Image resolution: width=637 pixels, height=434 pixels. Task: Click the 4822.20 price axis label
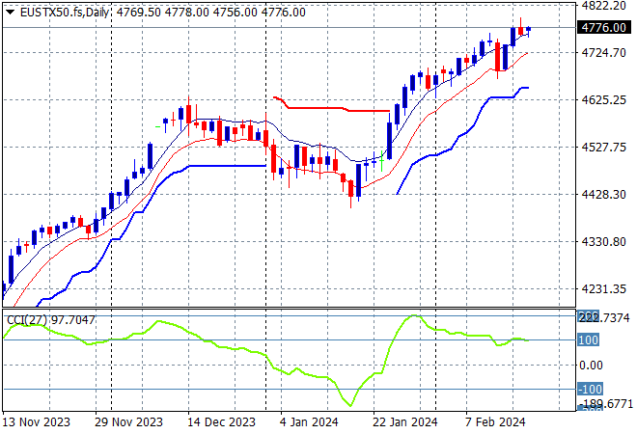click(603, 6)
